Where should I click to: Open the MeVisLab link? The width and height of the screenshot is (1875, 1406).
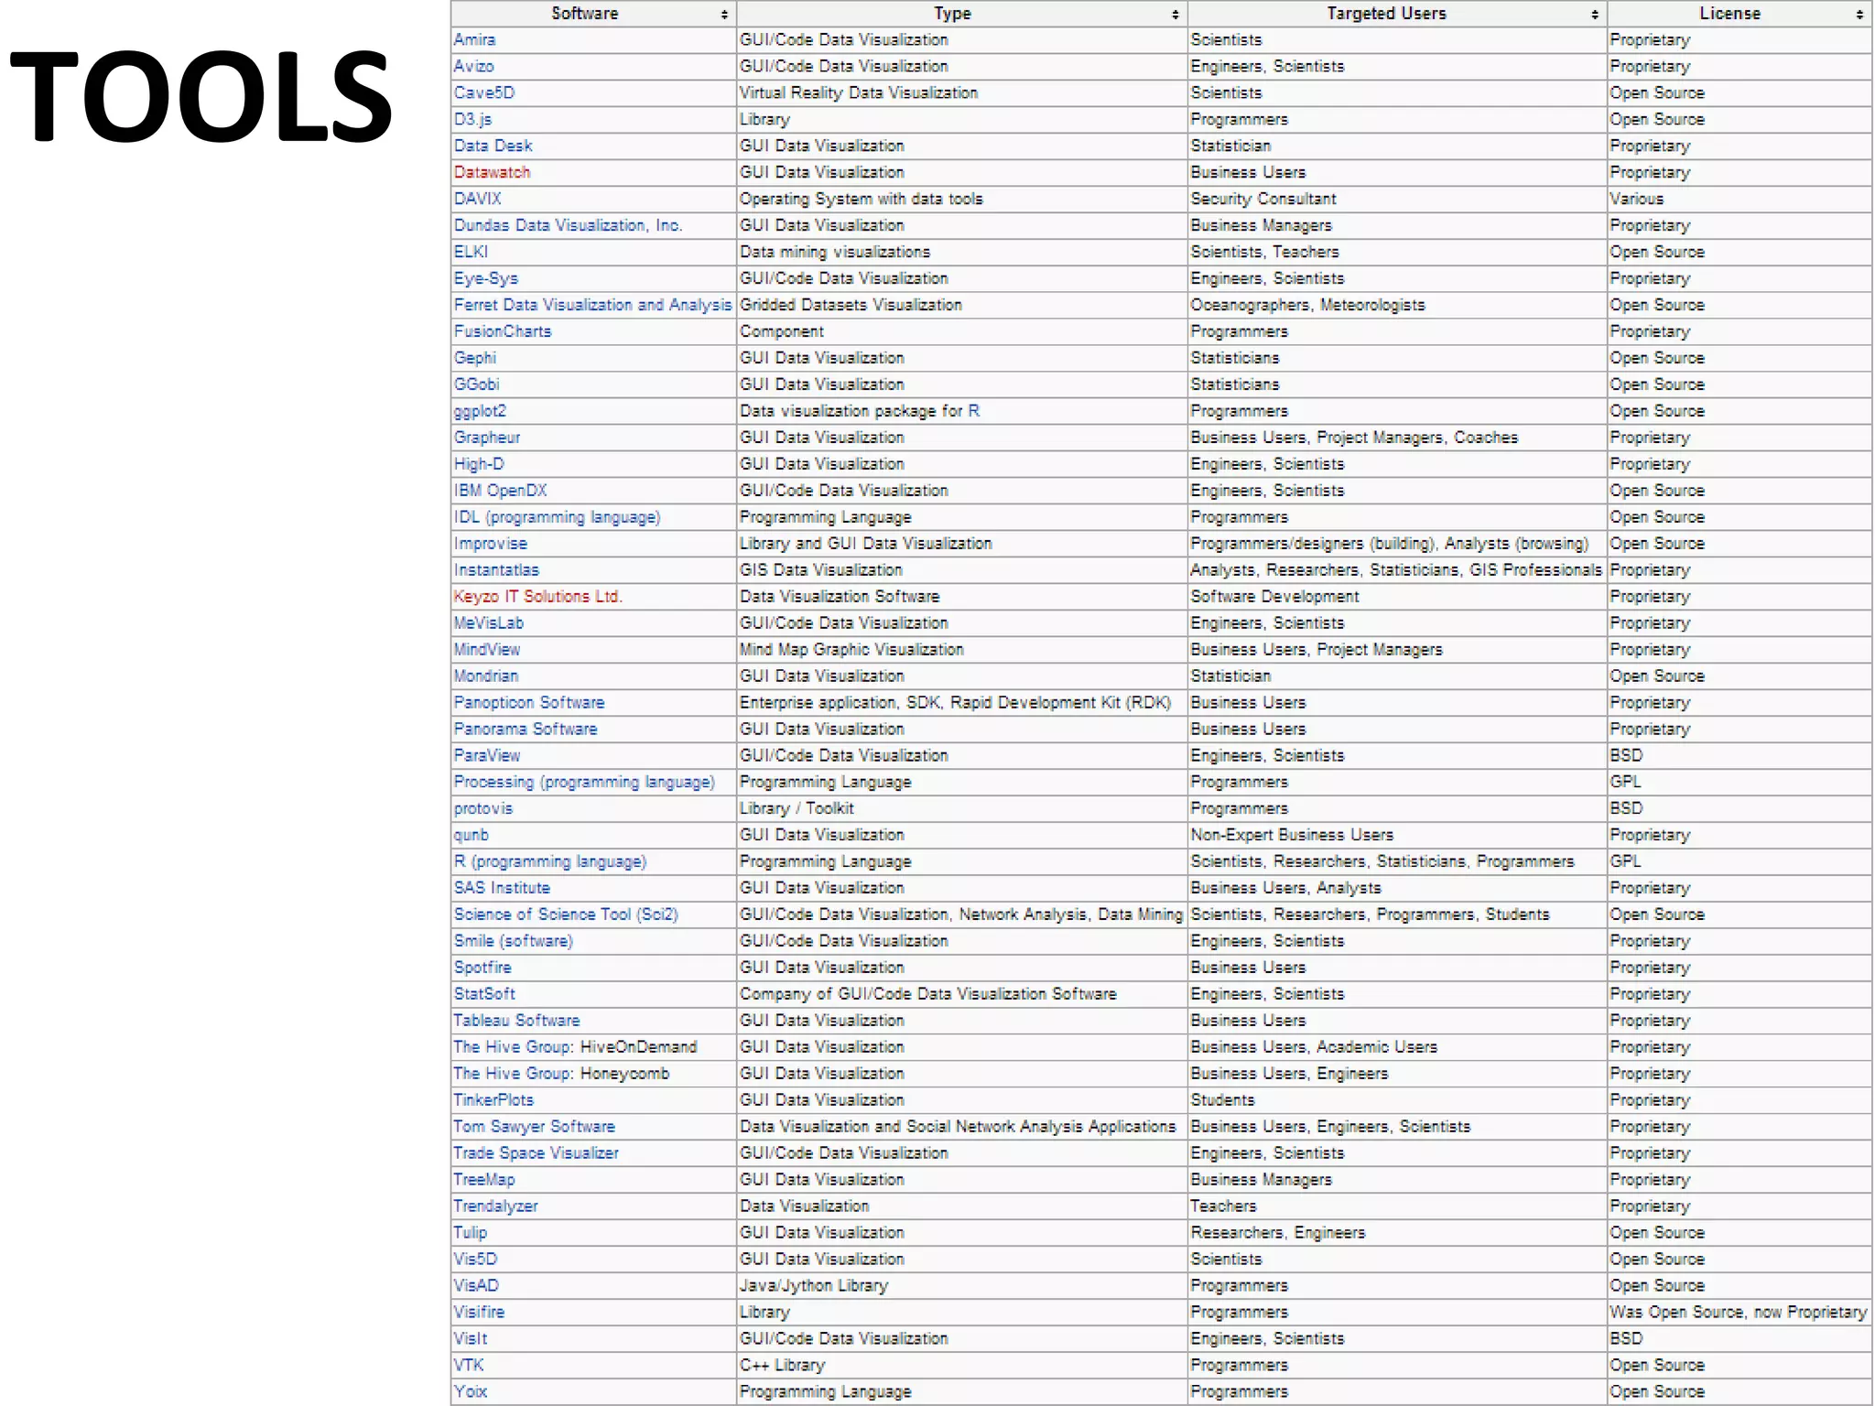(x=489, y=624)
